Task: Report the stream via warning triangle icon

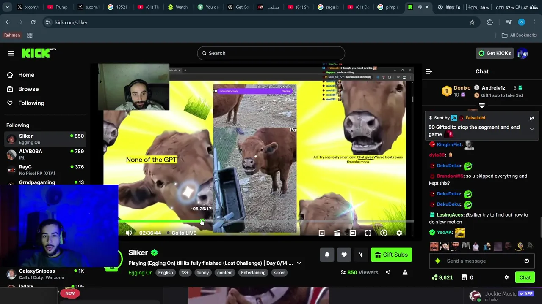Action: (x=405, y=272)
